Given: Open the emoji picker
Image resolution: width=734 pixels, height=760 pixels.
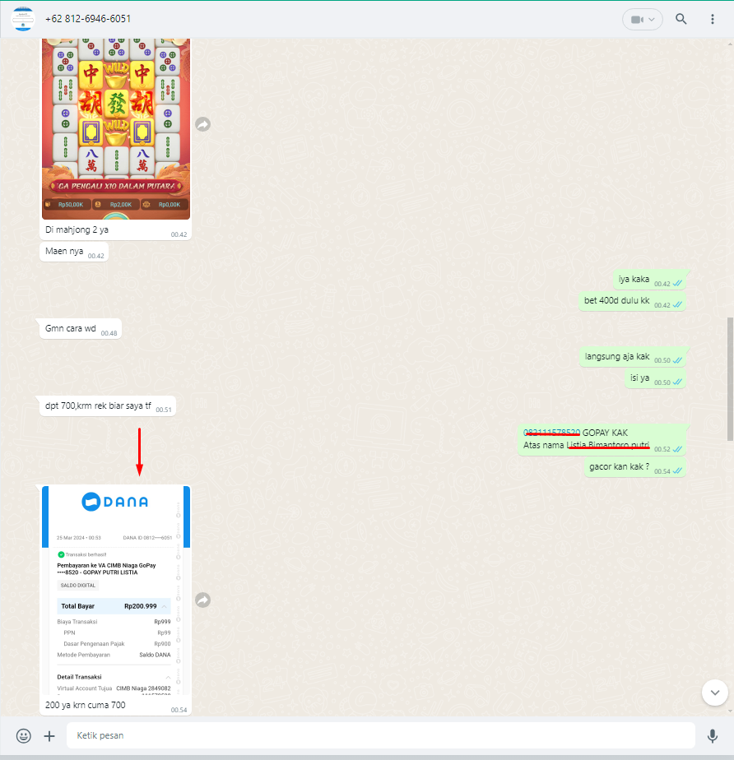Looking at the screenshot, I should point(24,735).
